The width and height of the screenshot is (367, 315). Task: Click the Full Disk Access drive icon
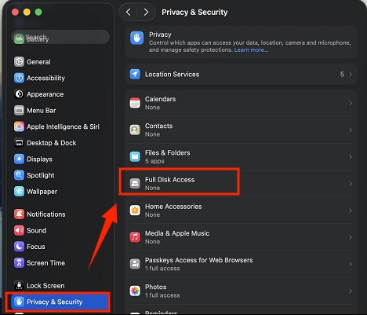[135, 184]
